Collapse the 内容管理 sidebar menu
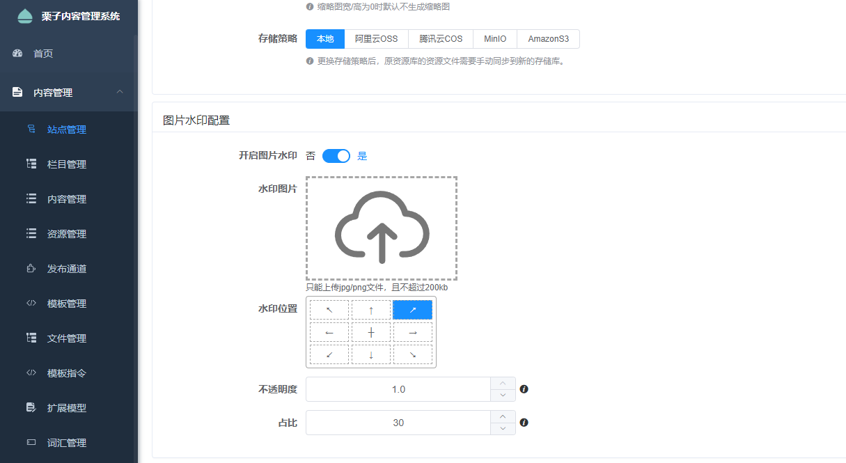Viewport: 846px width, 463px height. (120, 92)
